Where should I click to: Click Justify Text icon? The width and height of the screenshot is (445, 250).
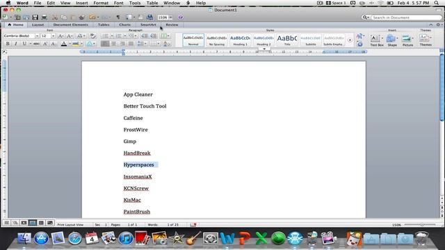pyautogui.click(x=131, y=44)
